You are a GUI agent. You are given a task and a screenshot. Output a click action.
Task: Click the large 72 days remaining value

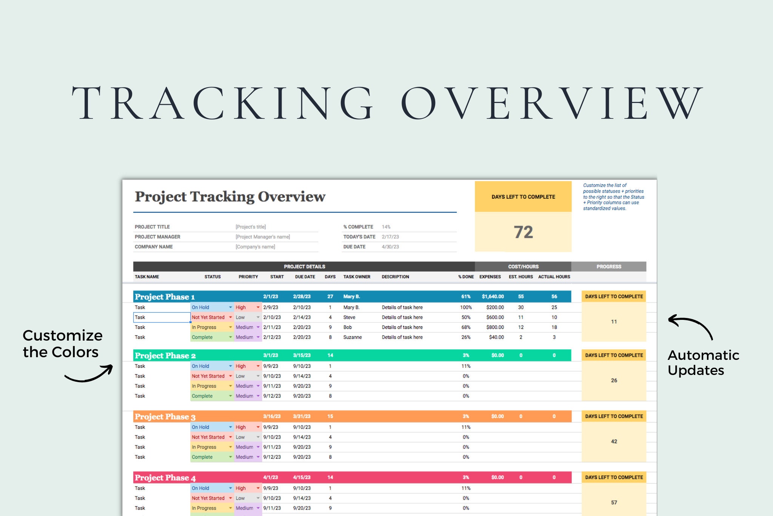tap(523, 233)
